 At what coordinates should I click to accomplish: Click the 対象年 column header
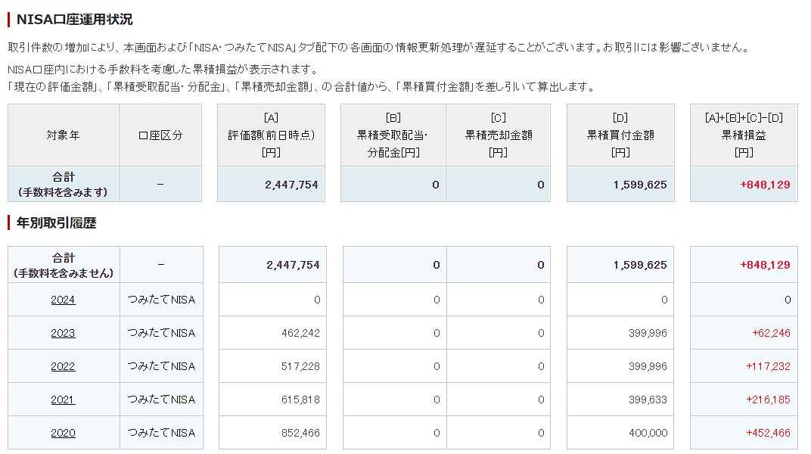tap(63, 135)
